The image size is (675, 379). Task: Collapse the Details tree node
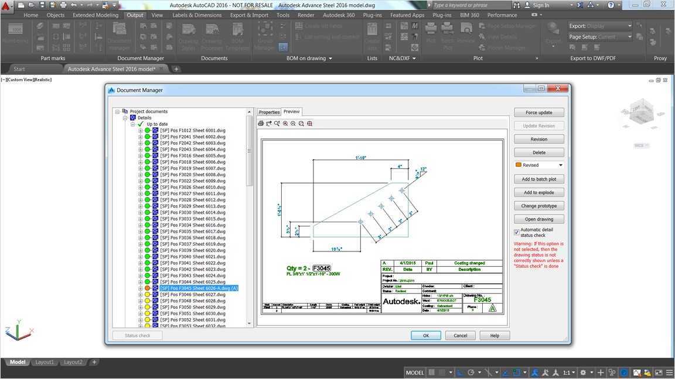point(125,118)
